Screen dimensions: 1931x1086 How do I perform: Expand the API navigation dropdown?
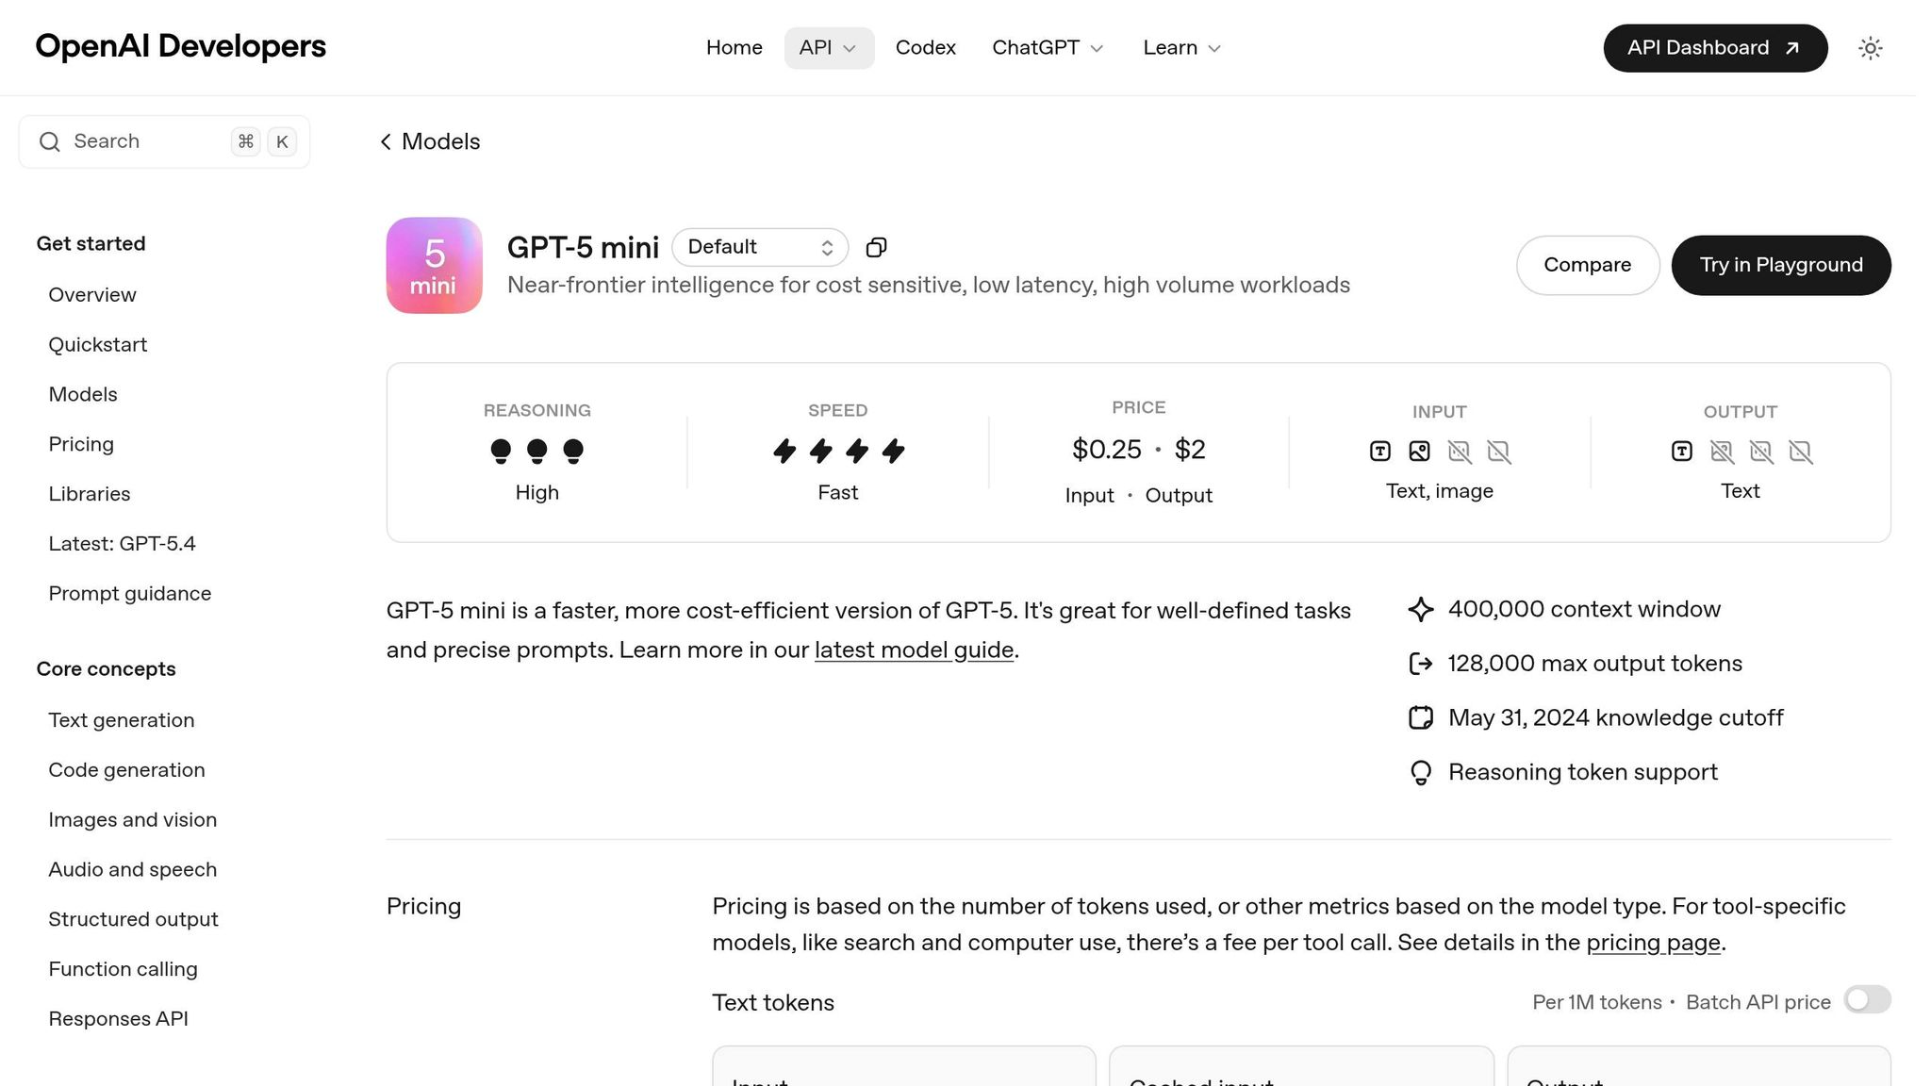tap(829, 48)
